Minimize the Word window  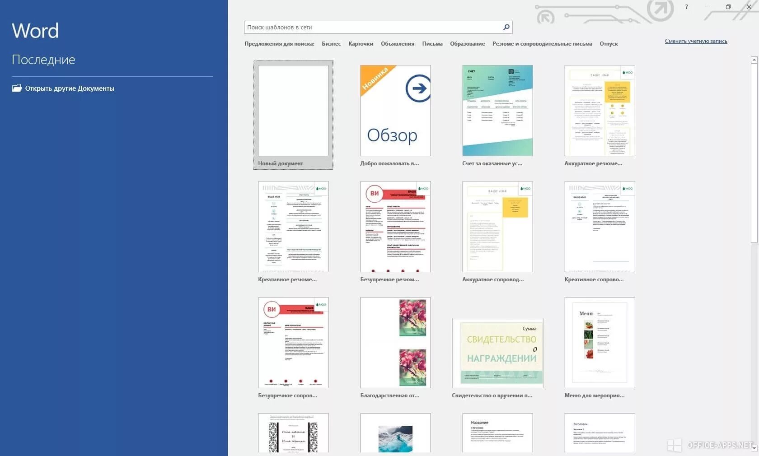point(707,7)
